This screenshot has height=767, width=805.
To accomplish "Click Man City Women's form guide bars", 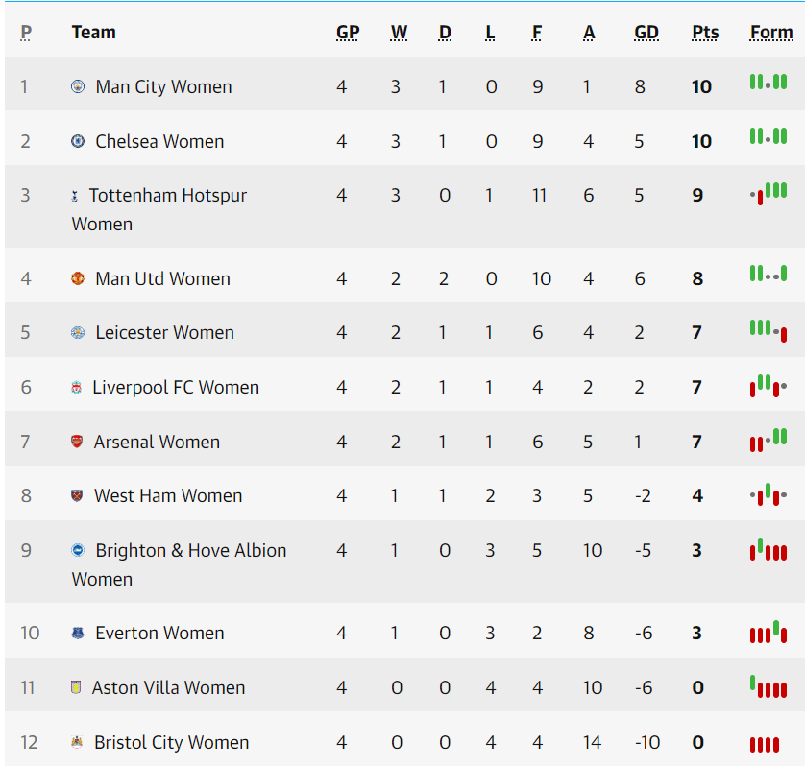I will (768, 82).
